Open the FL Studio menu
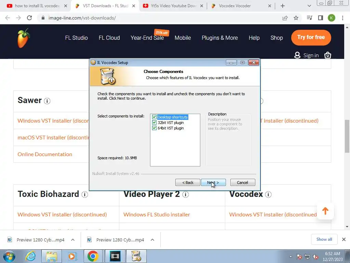The image size is (350, 263). 76,38
